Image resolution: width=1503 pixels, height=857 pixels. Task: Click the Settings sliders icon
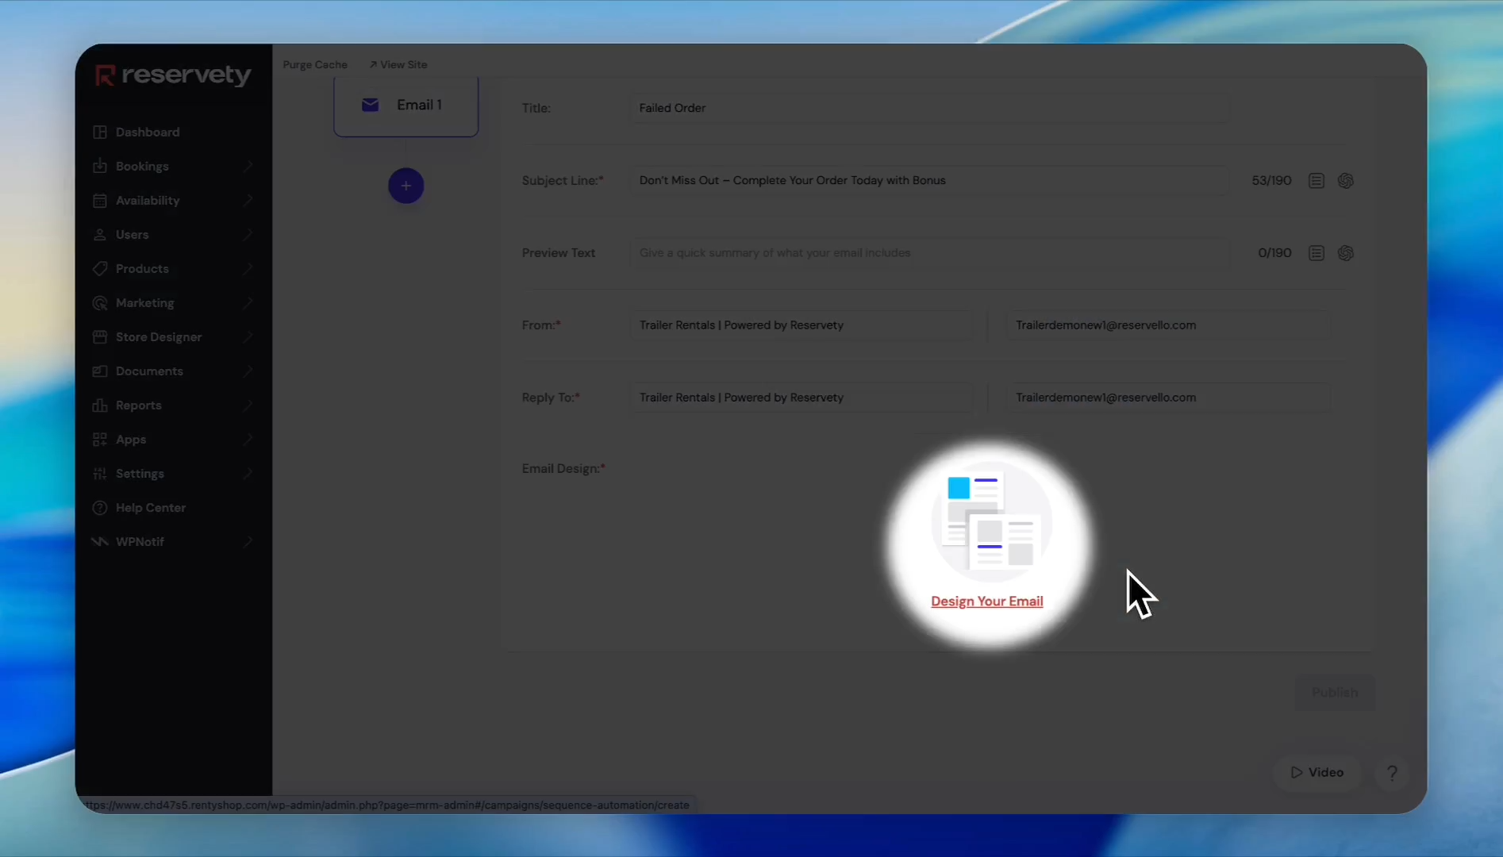point(99,473)
